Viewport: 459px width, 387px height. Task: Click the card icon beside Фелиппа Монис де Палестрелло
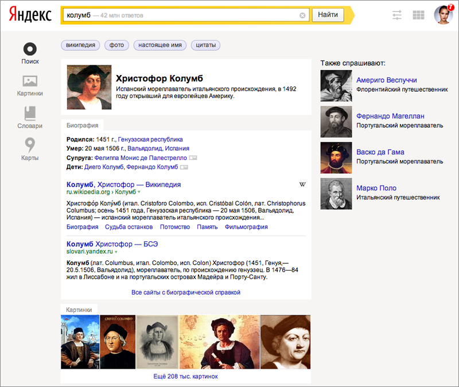coord(193,158)
